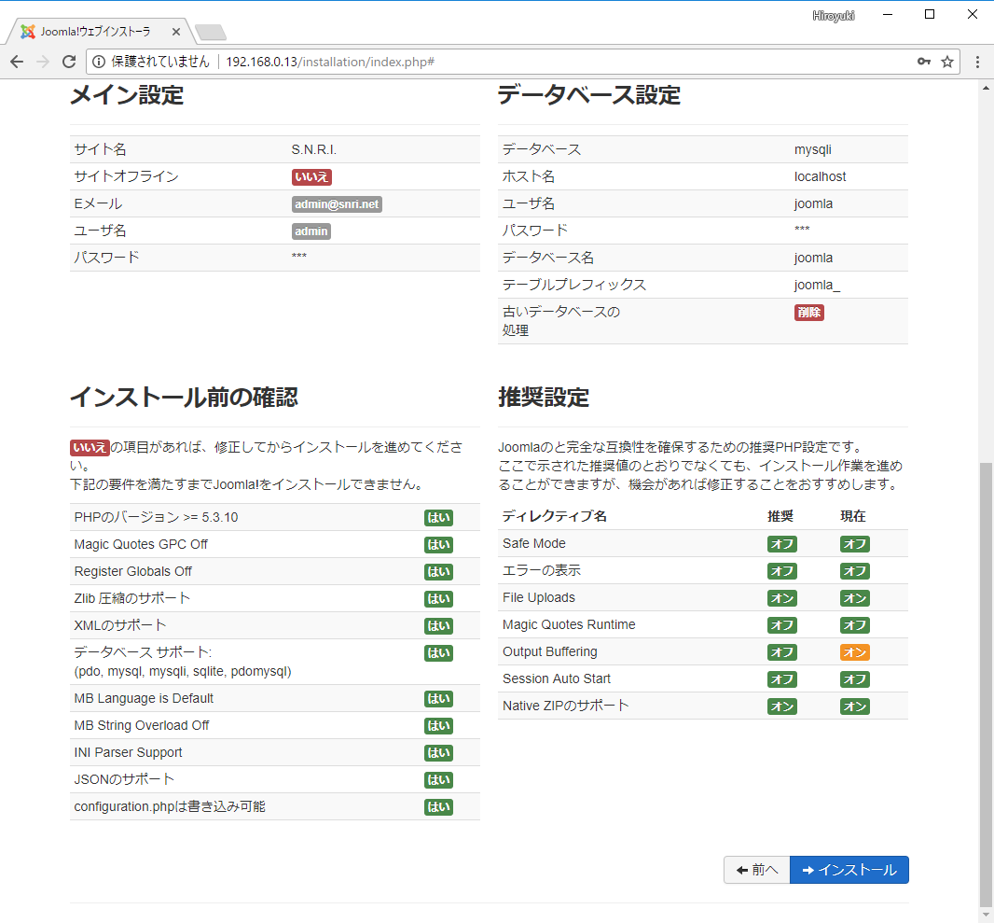Click はい badge for MB Language is Default

(438, 699)
